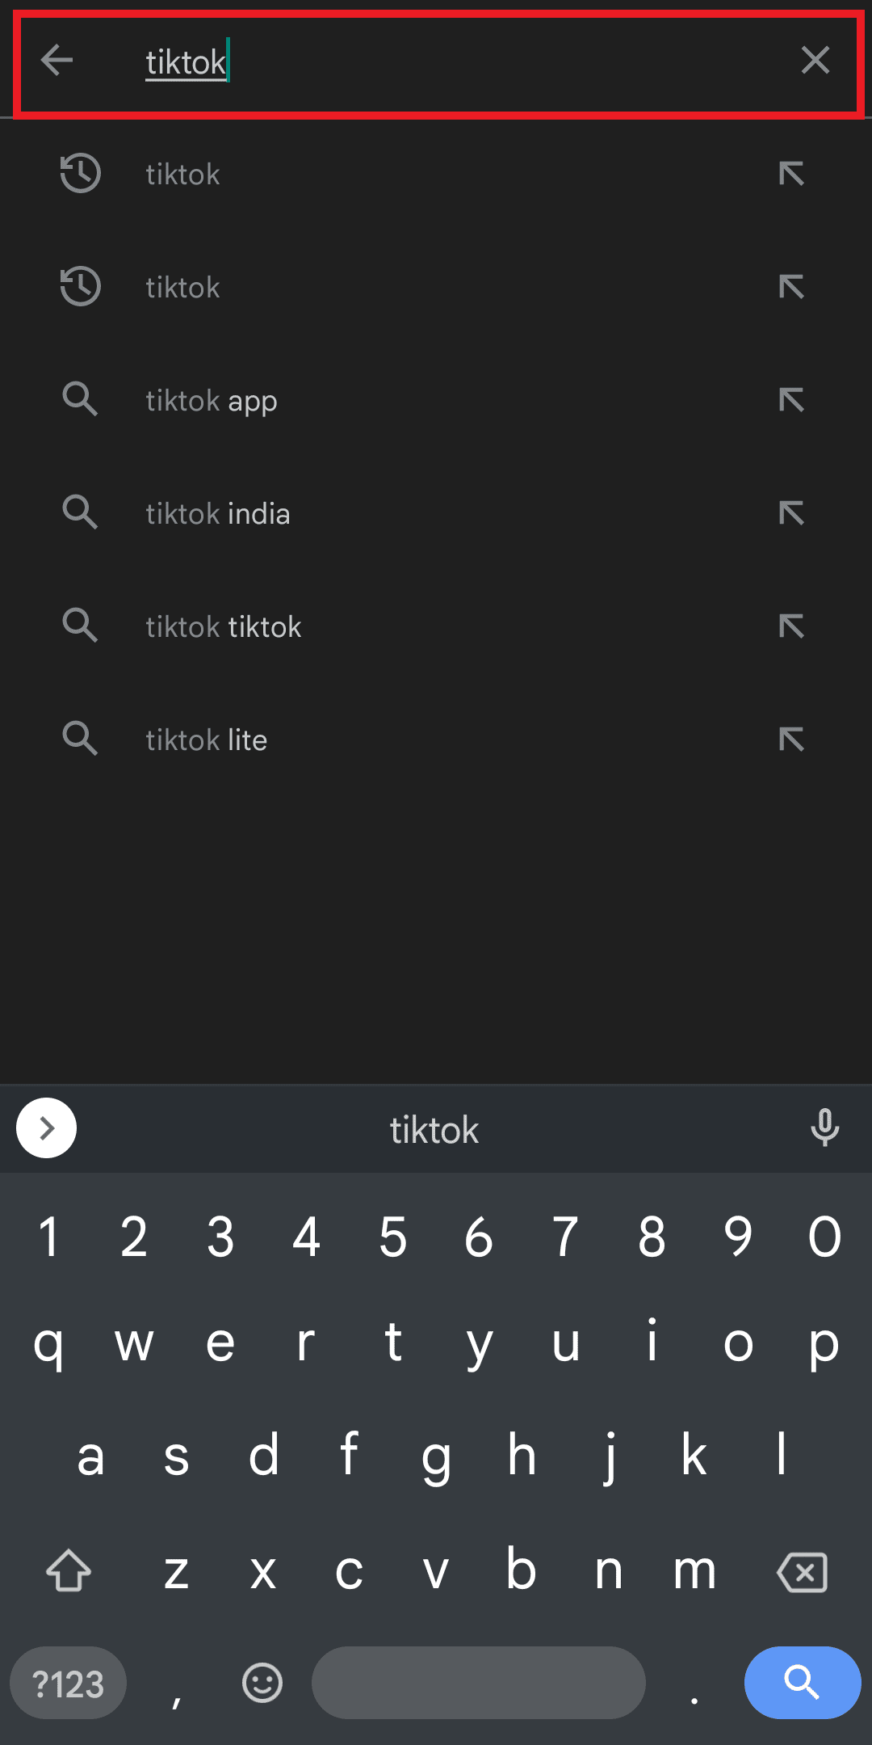This screenshot has height=1745, width=872.
Task: Switch to numbers with the ?123 key
Action: (x=67, y=1683)
